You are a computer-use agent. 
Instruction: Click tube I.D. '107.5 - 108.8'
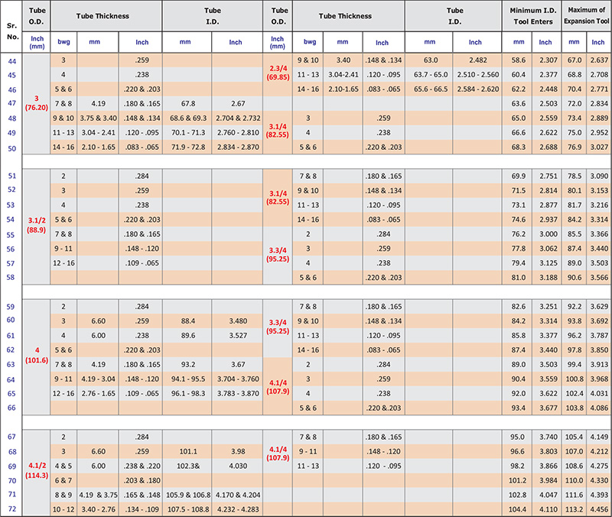188,509
